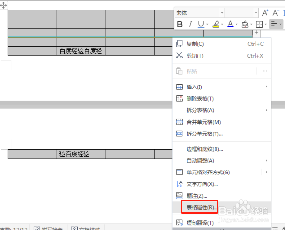The height and width of the screenshot is (230, 285).
Task: Click the copy icon in context menu
Action: tap(179, 44)
